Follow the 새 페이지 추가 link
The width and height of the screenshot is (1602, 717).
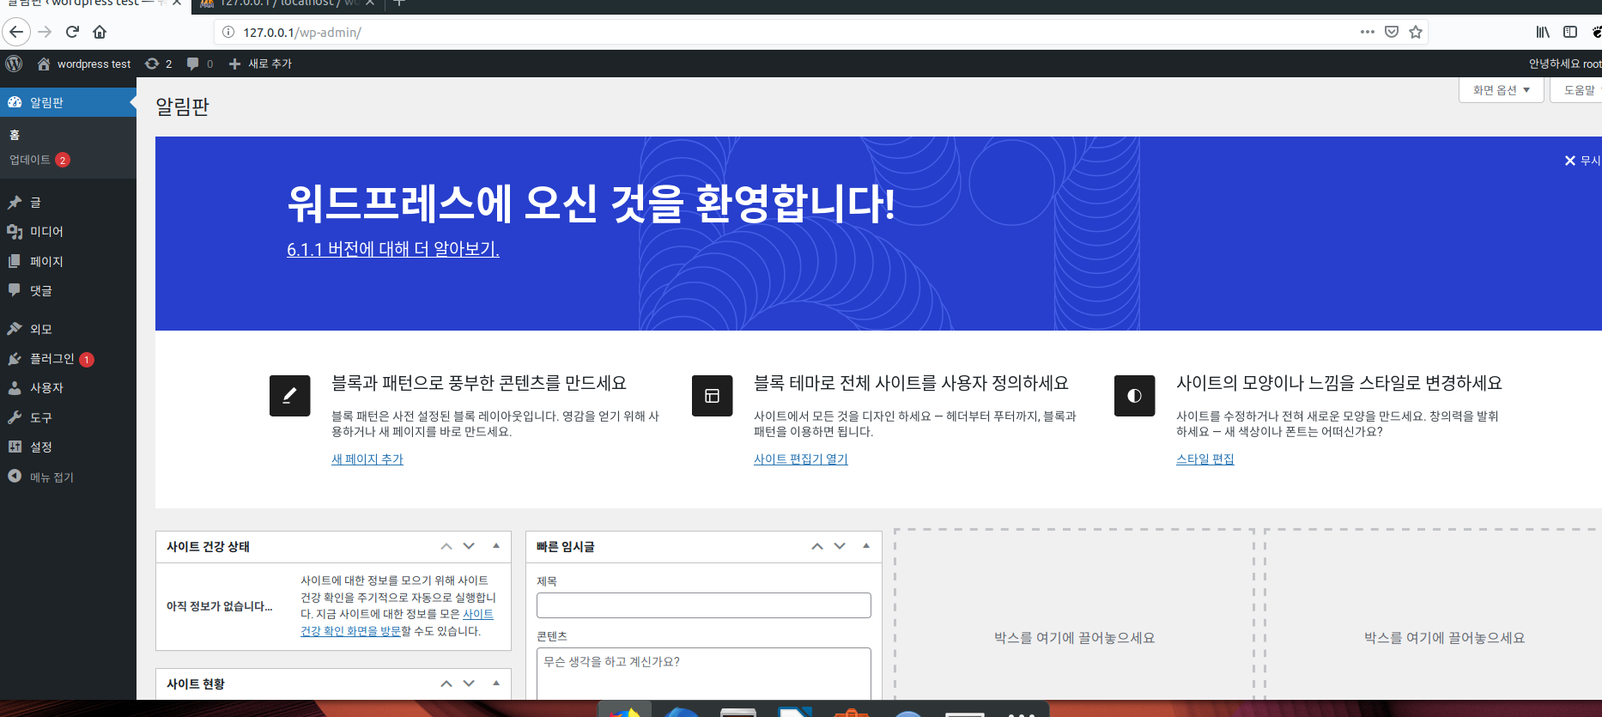367,459
